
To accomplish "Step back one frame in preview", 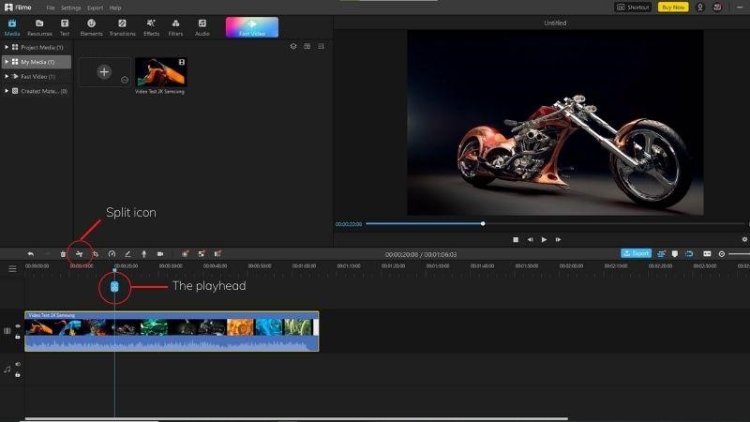I will 530,240.
